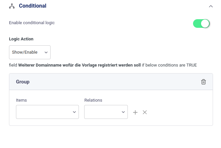221x148 pixels.
Task: Add a condition with the plus icon
Action: tap(135, 112)
